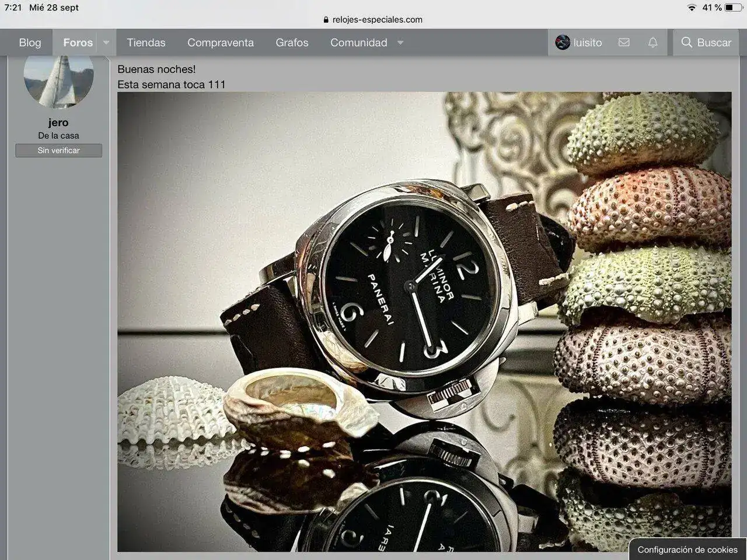Open Compraventa section
Image resolution: width=747 pixels, height=560 pixels.
click(x=221, y=43)
